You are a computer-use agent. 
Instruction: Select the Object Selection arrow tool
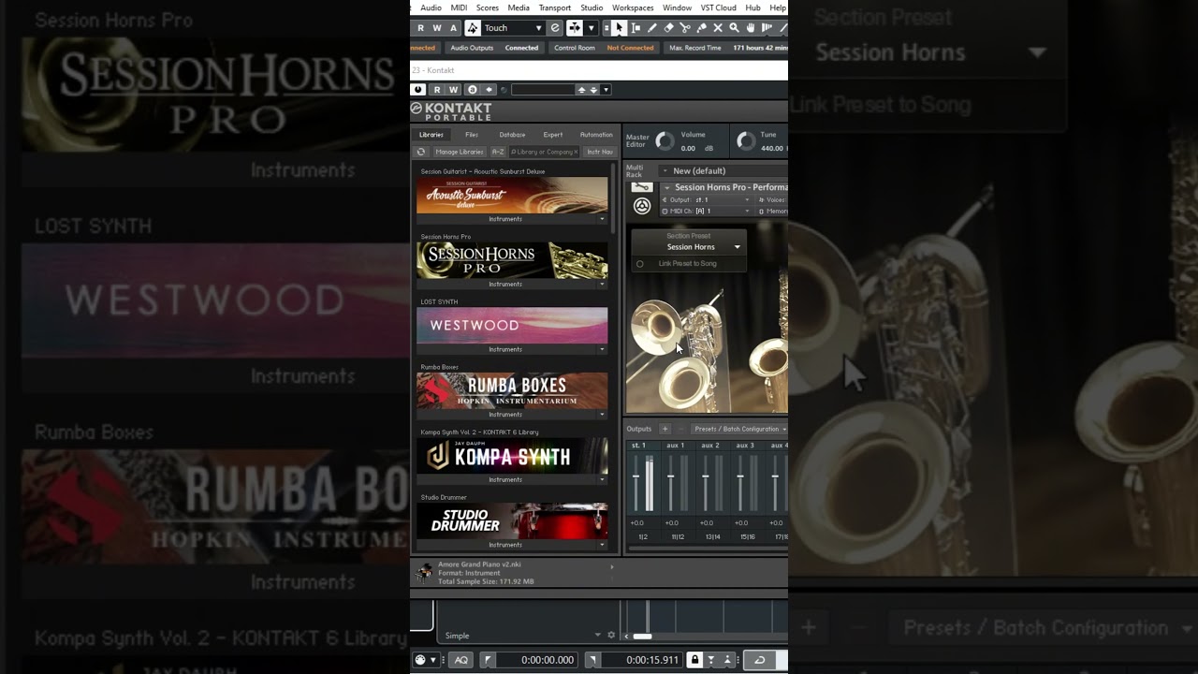(x=619, y=28)
